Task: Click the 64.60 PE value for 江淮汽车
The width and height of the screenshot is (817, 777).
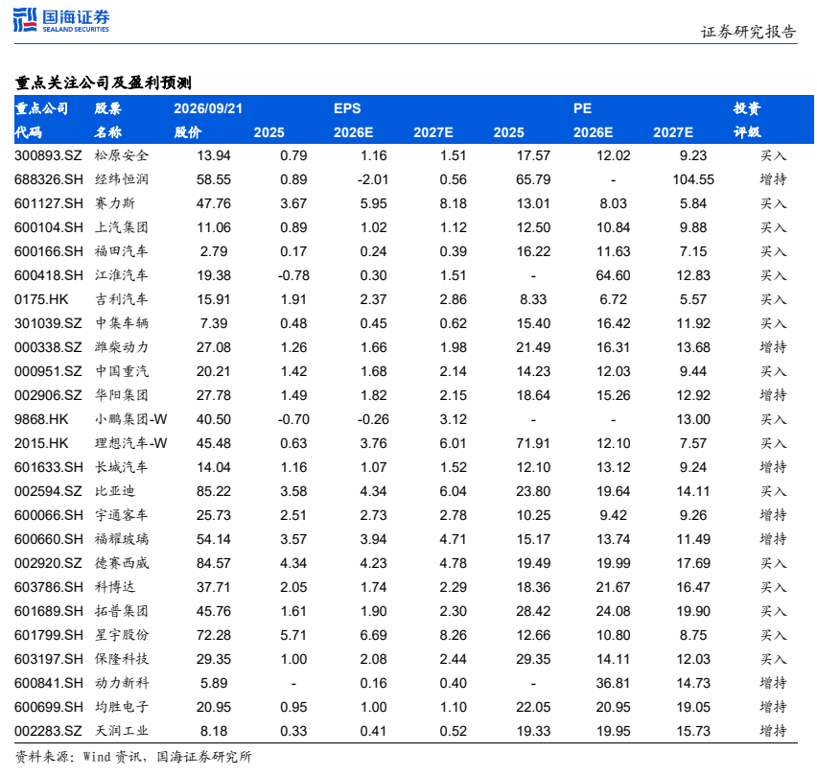Action: (x=614, y=275)
